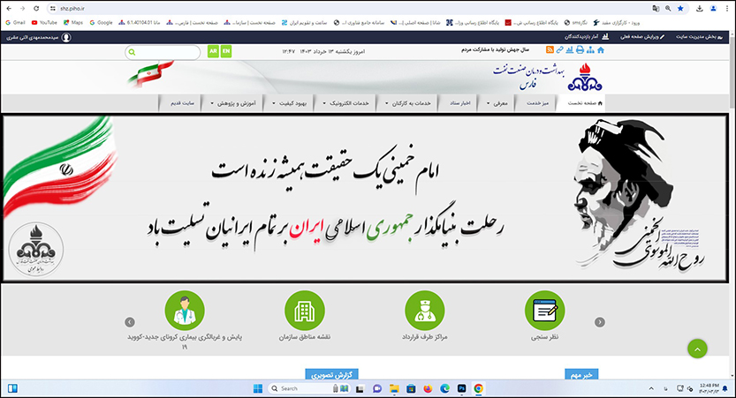736x398 pixels.
Task: Open the Maps bookmark
Action: tap(73, 22)
